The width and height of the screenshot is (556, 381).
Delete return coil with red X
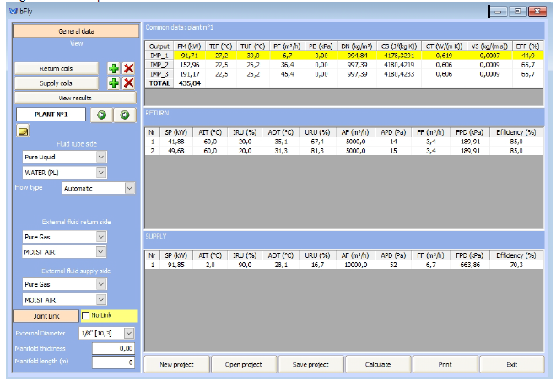click(129, 68)
